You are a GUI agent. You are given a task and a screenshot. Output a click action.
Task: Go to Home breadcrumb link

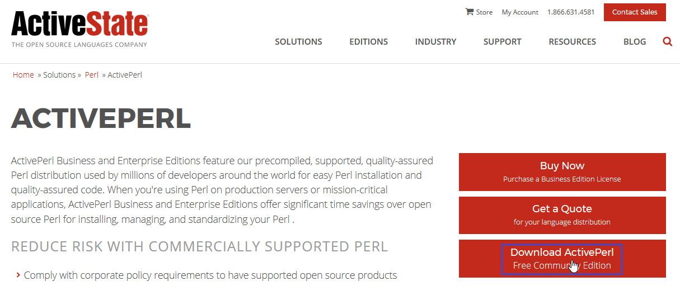(24, 75)
